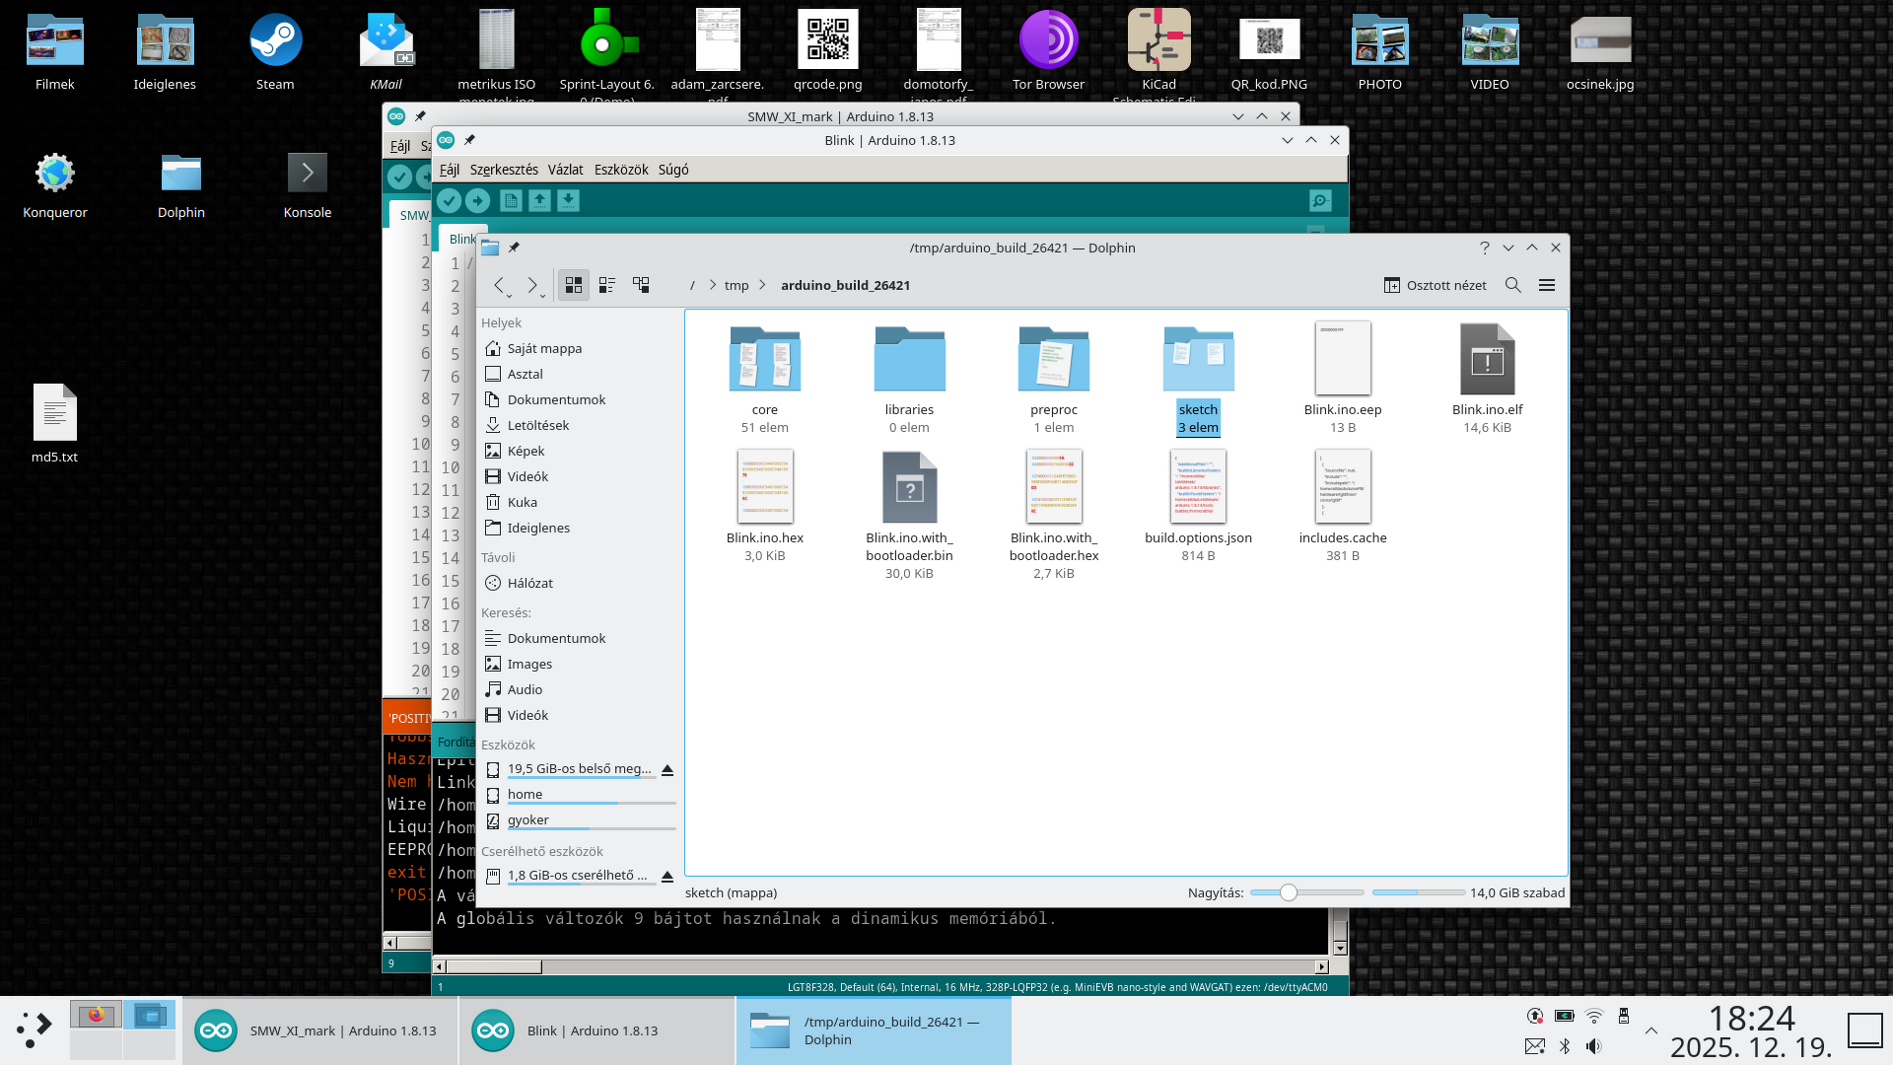Click the Arduino New sketch icon
The height and width of the screenshot is (1065, 1893).
click(x=511, y=201)
